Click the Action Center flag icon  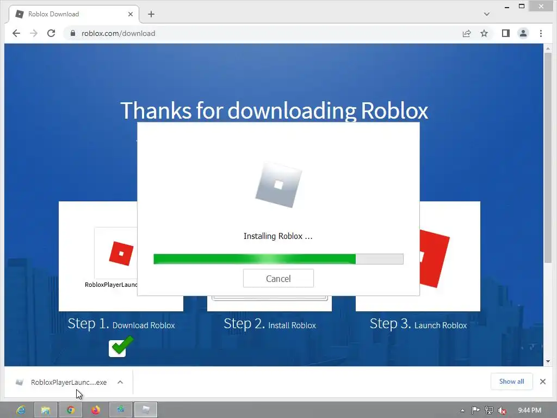pos(475,410)
